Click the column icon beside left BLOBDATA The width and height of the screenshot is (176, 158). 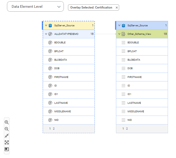click(50, 60)
